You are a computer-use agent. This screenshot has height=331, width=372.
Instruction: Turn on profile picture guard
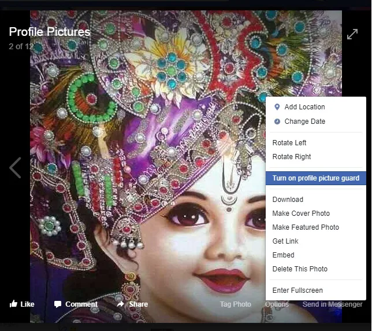click(316, 178)
